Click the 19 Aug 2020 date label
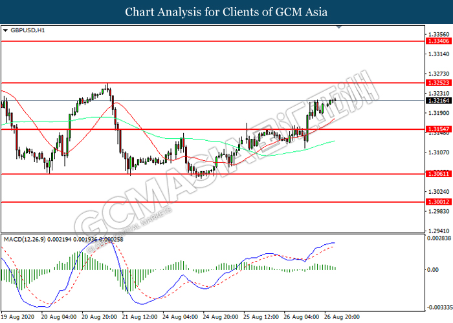Viewport: 453px width, 323px height. pyautogui.click(x=17, y=317)
